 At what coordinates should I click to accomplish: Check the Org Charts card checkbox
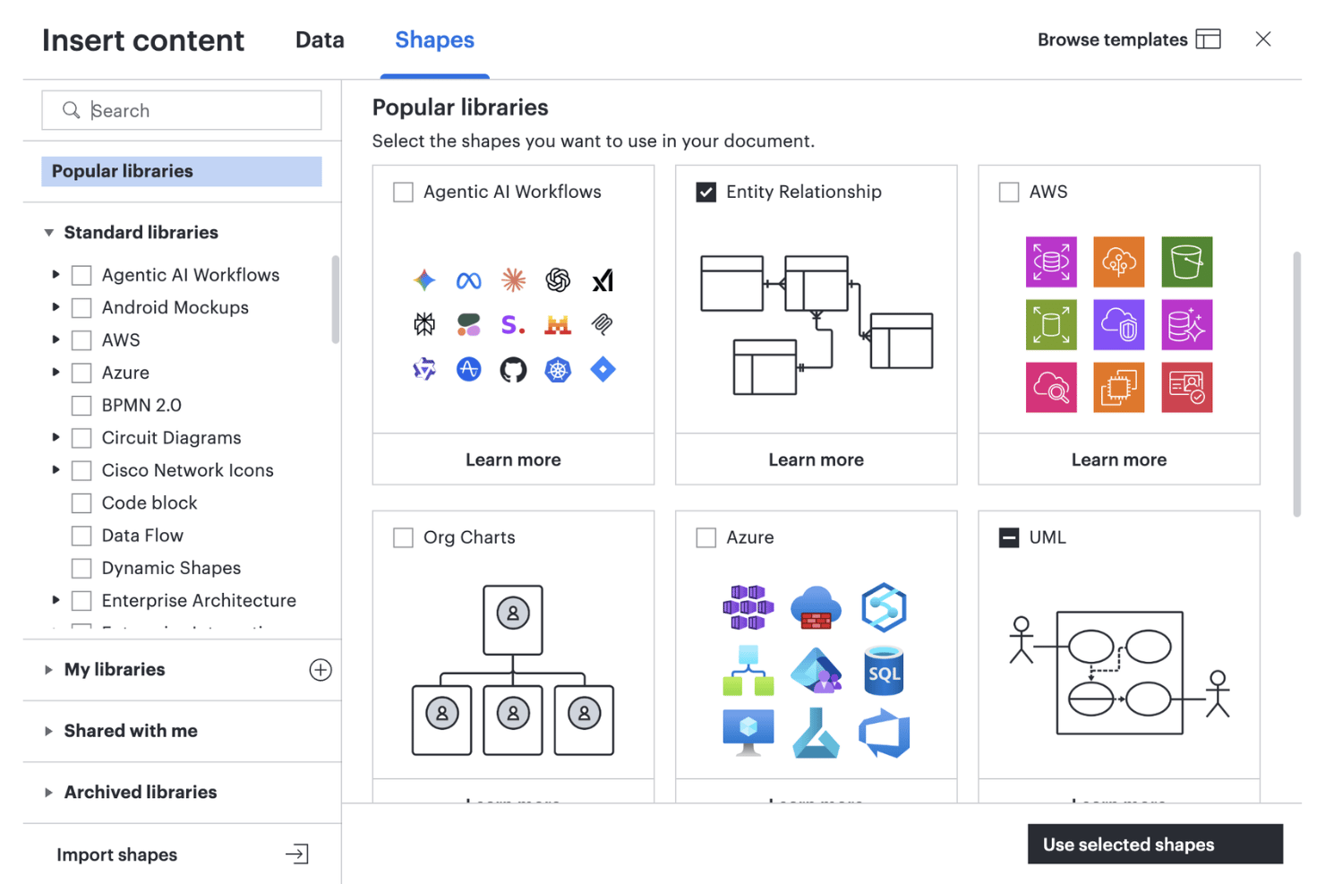pos(403,537)
